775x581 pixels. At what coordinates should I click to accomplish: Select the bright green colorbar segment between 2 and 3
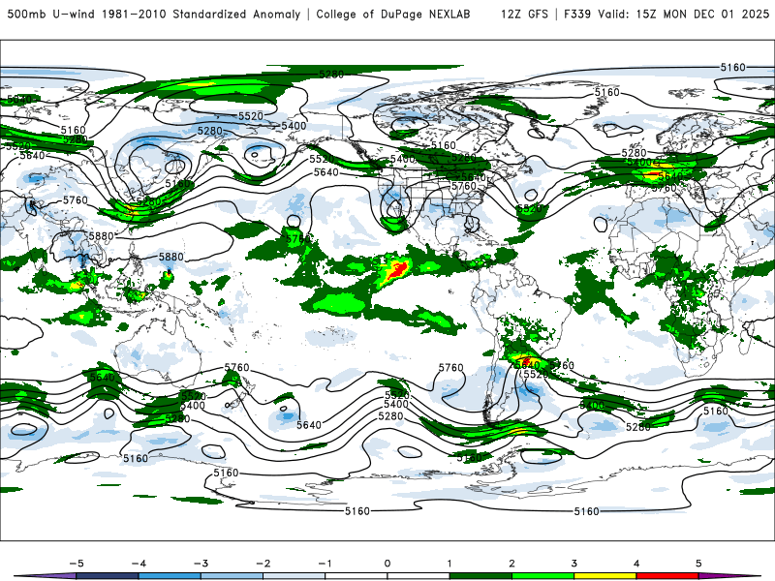pyautogui.click(x=543, y=576)
